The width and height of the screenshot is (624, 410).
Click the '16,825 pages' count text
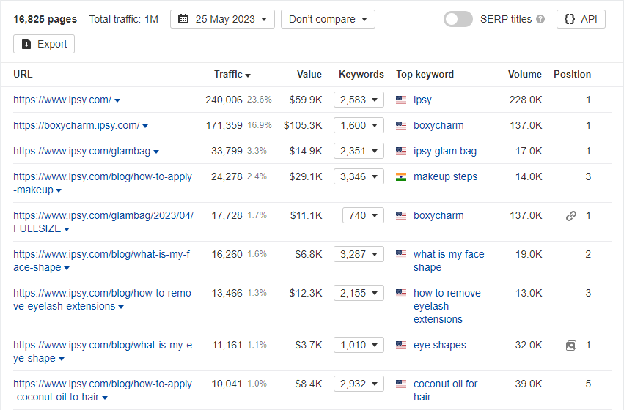click(x=45, y=19)
